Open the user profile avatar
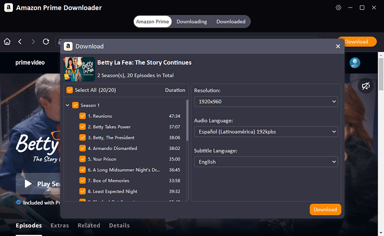384x236 pixels. (x=355, y=63)
